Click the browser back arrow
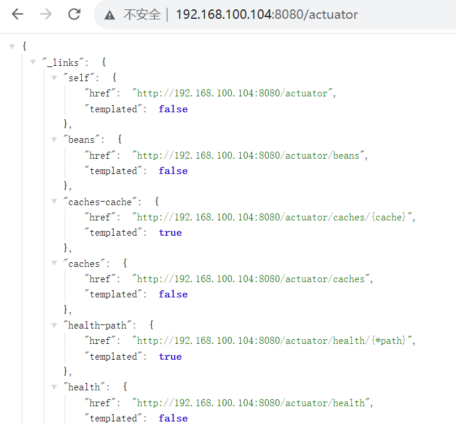Screen dimensions: 456x425 pos(18,15)
